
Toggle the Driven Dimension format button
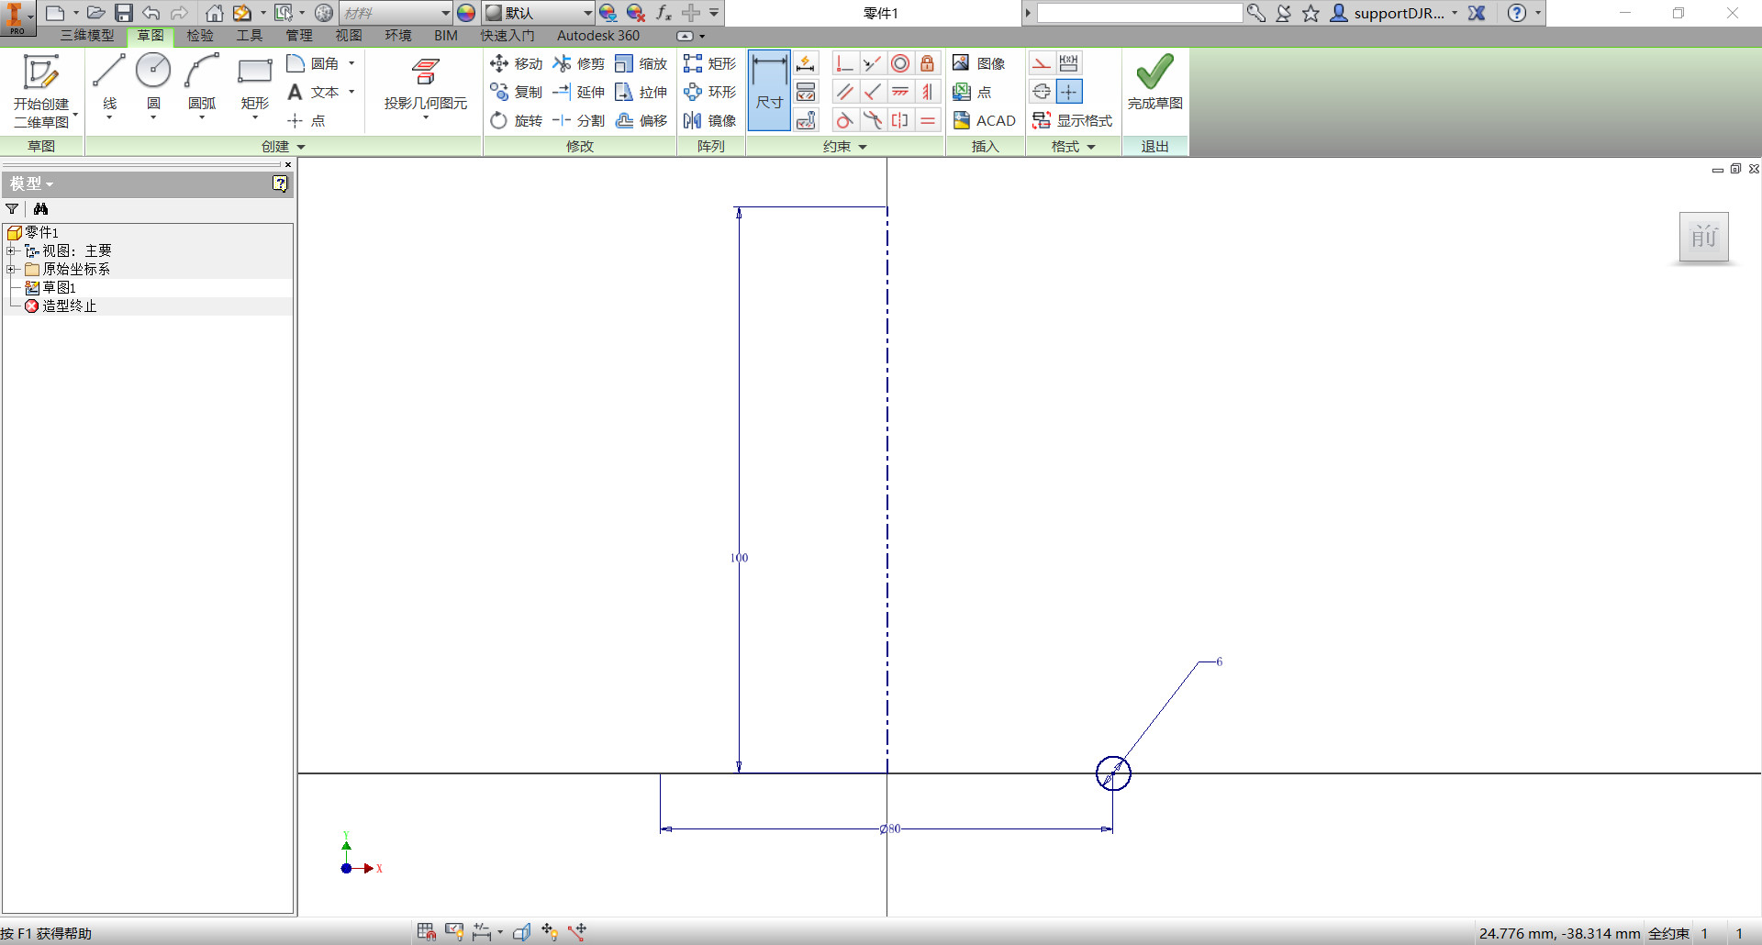(x=1069, y=63)
